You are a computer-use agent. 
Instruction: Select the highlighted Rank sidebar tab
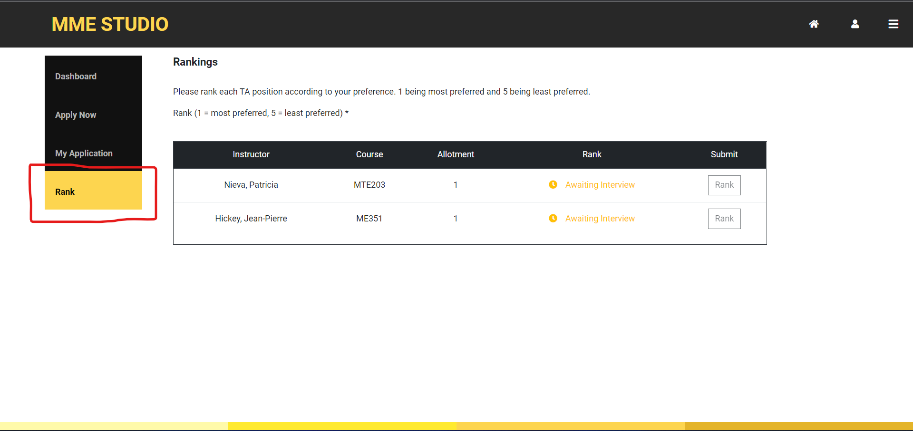click(x=93, y=192)
